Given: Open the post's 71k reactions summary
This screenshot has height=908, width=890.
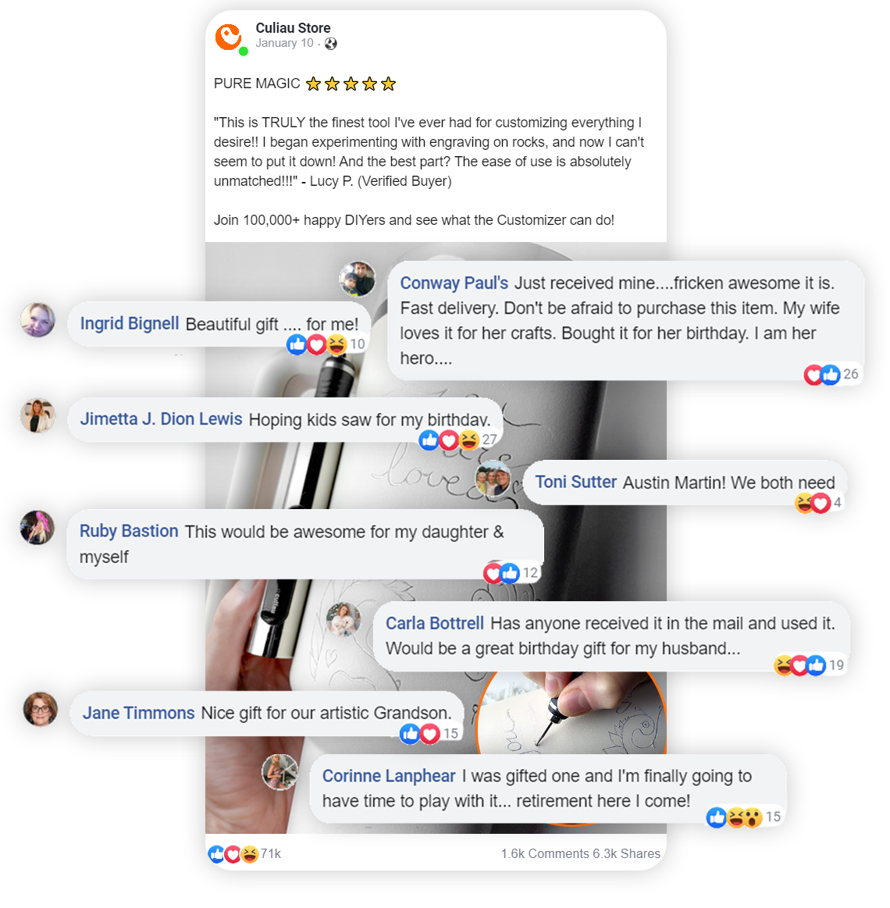Looking at the screenshot, I should (244, 853).
